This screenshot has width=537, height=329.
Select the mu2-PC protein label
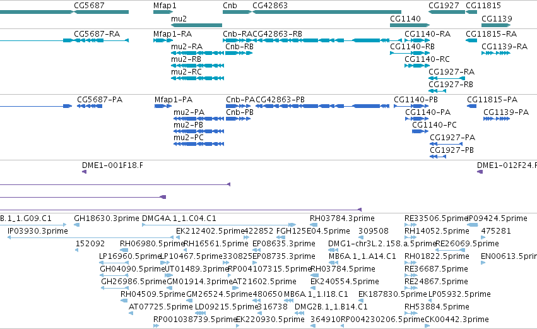(x=189, y=138)
